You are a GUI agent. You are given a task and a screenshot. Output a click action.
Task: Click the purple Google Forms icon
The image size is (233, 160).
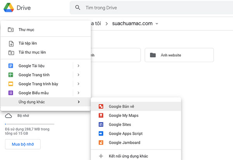pyautogui.click(x=11, y=93)
